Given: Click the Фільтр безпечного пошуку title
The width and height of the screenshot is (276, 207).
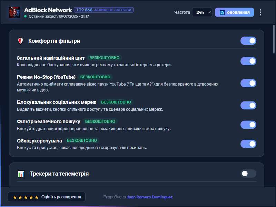Looking at the screenshot, I should click(x=49, y=122).
